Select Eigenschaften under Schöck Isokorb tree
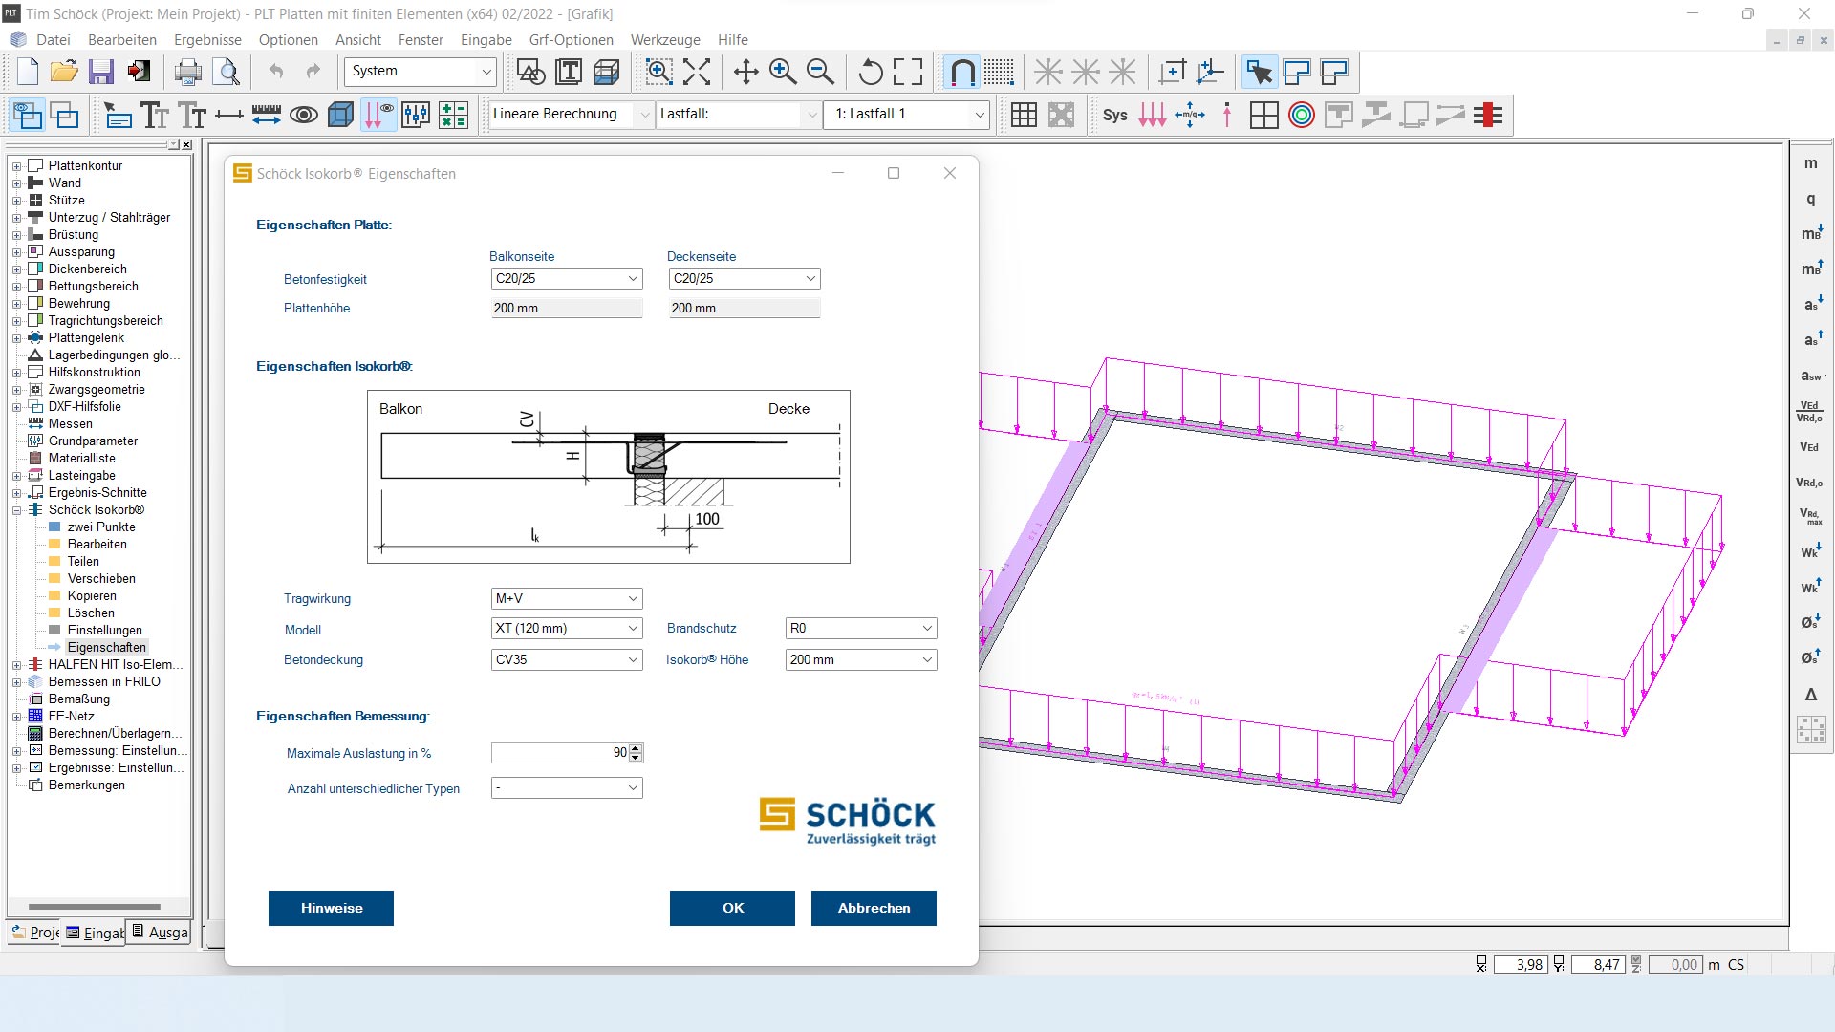Viewport: 1835px width, 1032px height. coord(107,648)
